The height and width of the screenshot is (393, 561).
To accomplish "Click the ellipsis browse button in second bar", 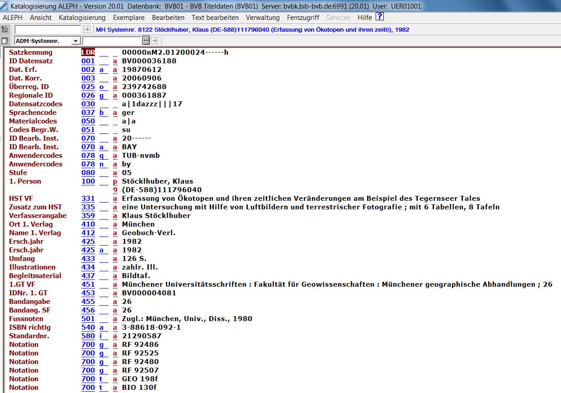I will pos(146,41).
